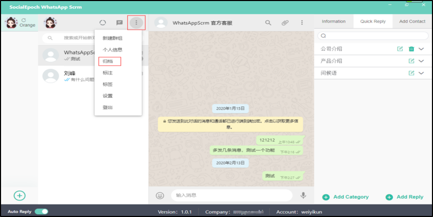Screen dimensions: 433x217
Task: Click the Version: 1.0.1 status text
Action: 175,212
